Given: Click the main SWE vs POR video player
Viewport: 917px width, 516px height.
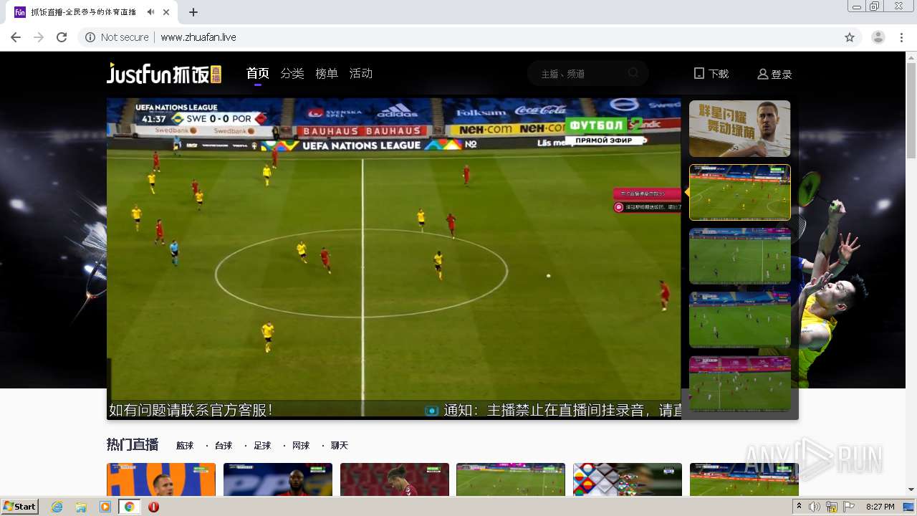Looking at the screenshot, I should tap(394, 258).
